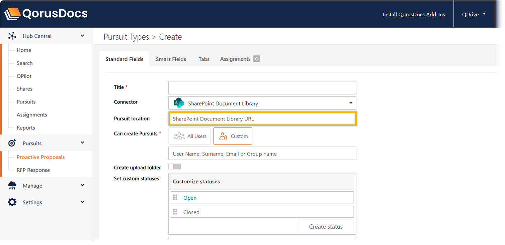This screenshot has width=505, height=245.
Task: Click the Manage cloud icon
Action: pos(12,186)
